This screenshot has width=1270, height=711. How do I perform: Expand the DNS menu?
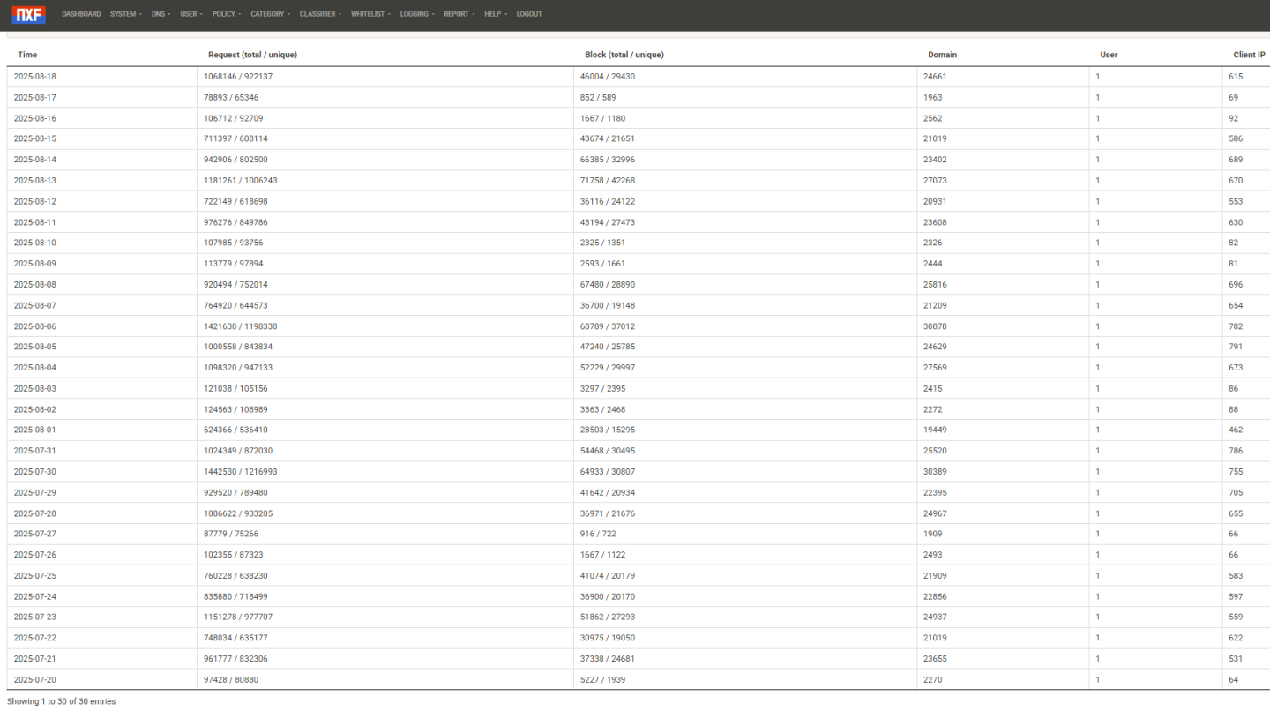pos(161,13)
